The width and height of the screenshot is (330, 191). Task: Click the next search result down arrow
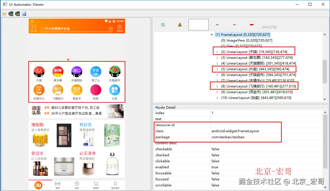tap(235, 25)
